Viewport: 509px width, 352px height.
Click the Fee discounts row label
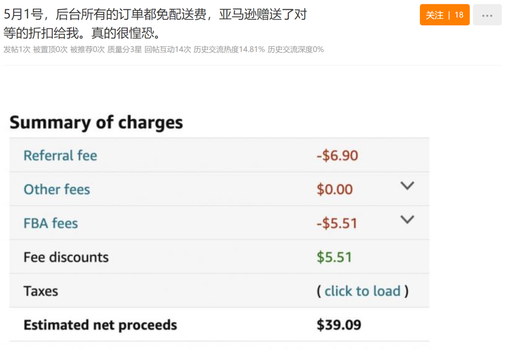pos(66,257)
